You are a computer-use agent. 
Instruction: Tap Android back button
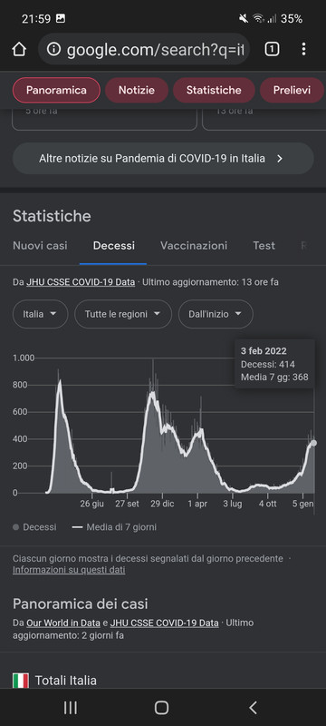[x=253, y=708]
